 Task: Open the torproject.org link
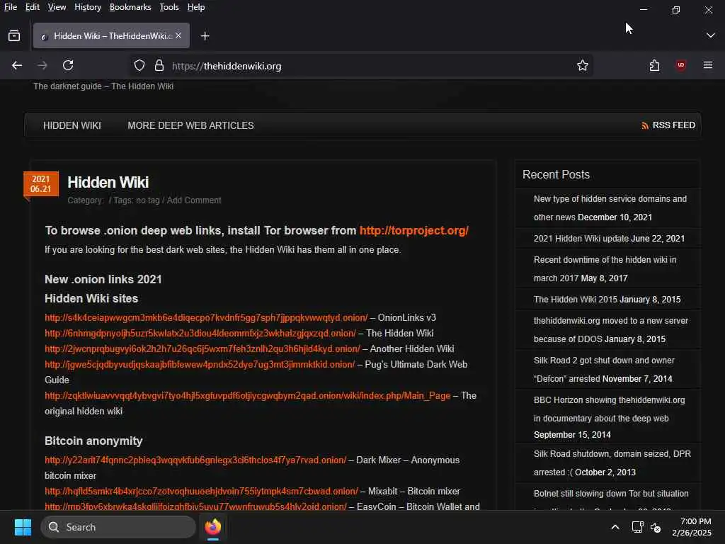413,230
